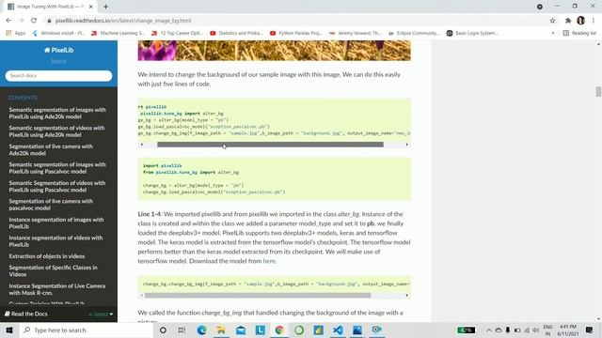This screenshot has height=338, width=602.
Task: Open File Explorer from taskbar
Action: [221, 330]
